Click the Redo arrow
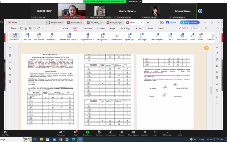Image resolution: width=227 pixels, height=142 pixels. [39, 28]
